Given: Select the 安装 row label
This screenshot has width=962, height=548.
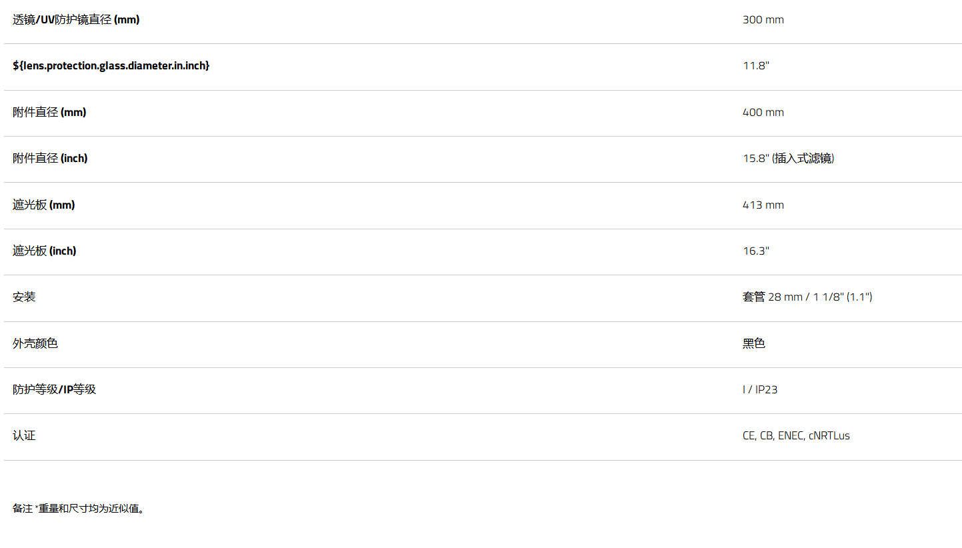Looking at the screenshot, I should point(24,297).
